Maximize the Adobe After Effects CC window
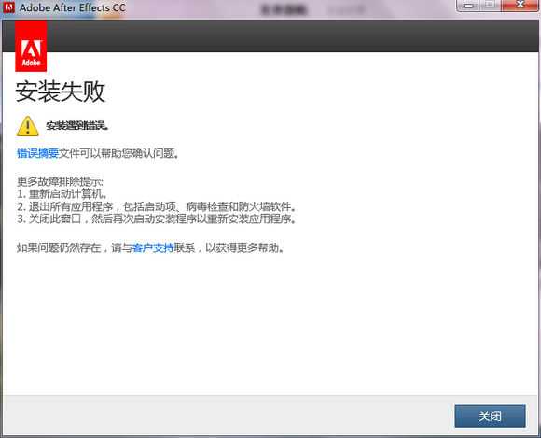This screenshot has height=438, width=541. [x=490, y=6]
